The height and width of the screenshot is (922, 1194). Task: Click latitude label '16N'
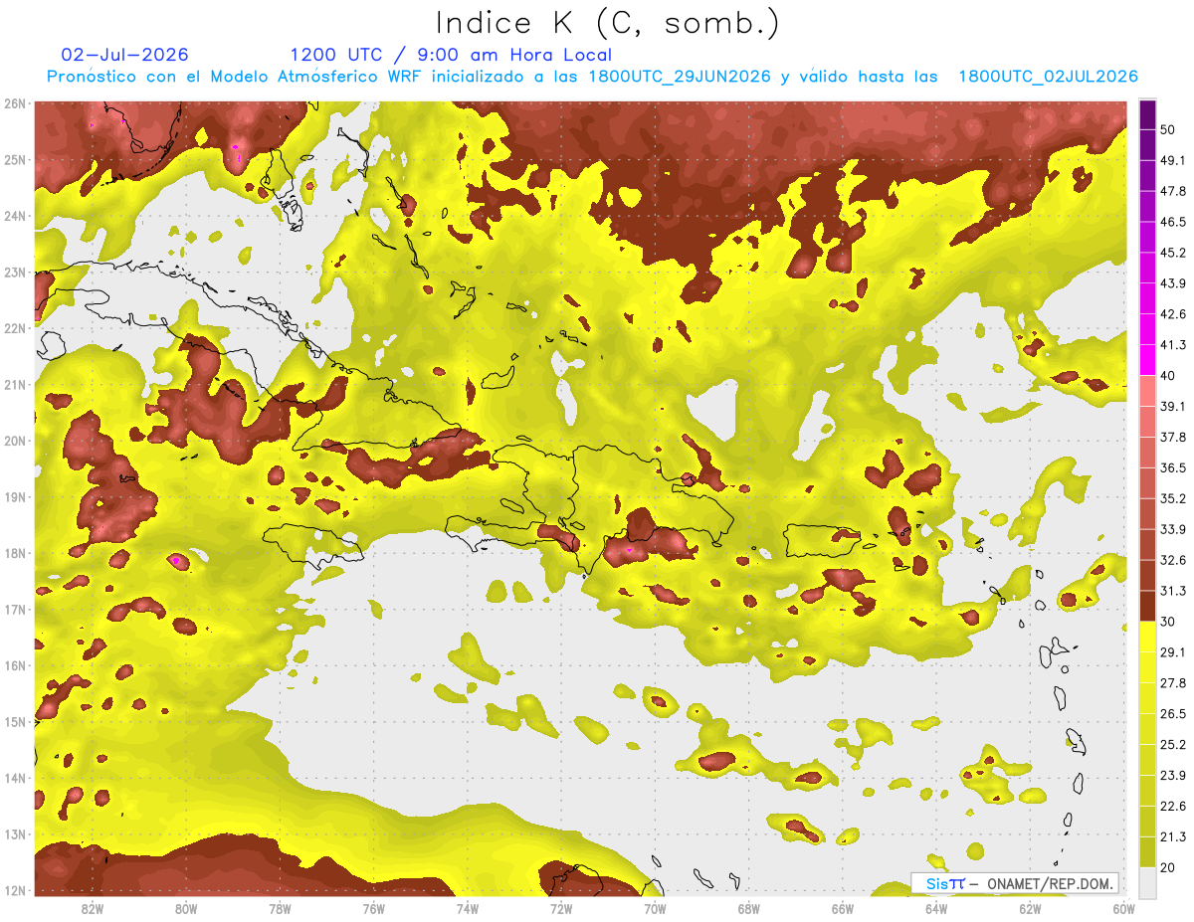click(14, 665)
